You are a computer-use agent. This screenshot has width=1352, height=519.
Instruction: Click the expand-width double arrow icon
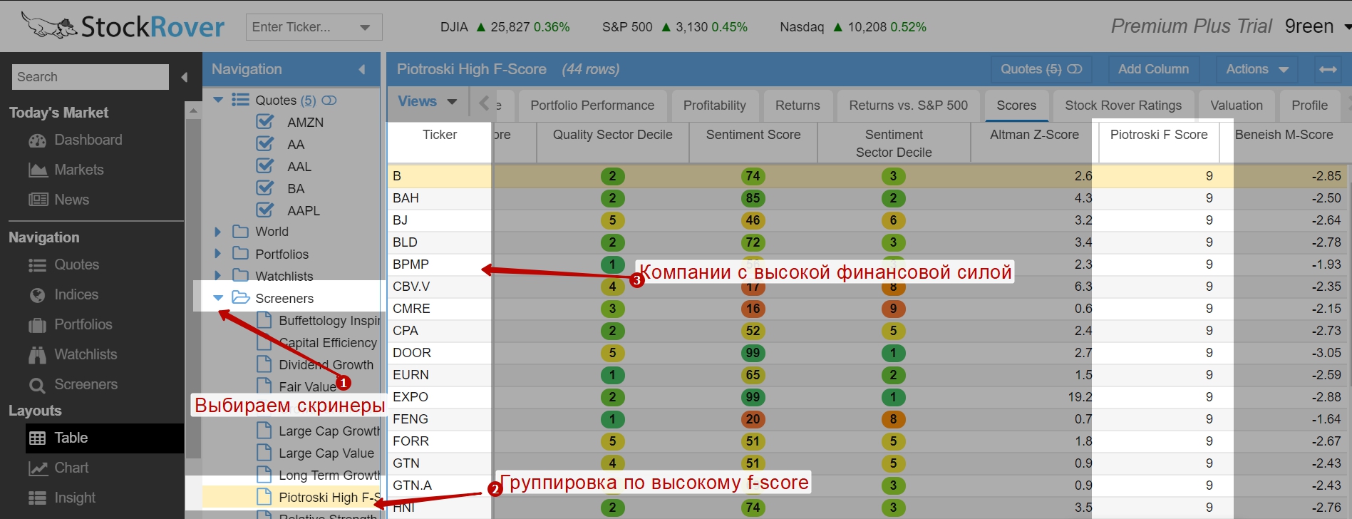(x=1328, y=69)
